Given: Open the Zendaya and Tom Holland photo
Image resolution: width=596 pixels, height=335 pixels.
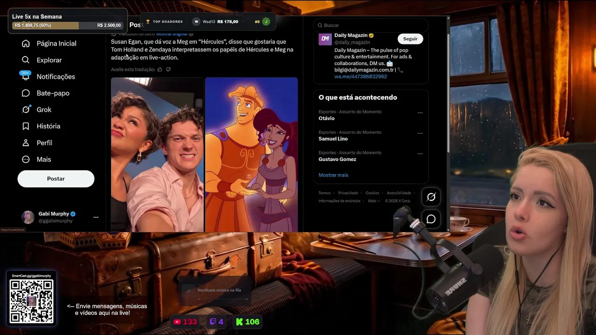Looking at the screenshot, I should click(157, 154).
